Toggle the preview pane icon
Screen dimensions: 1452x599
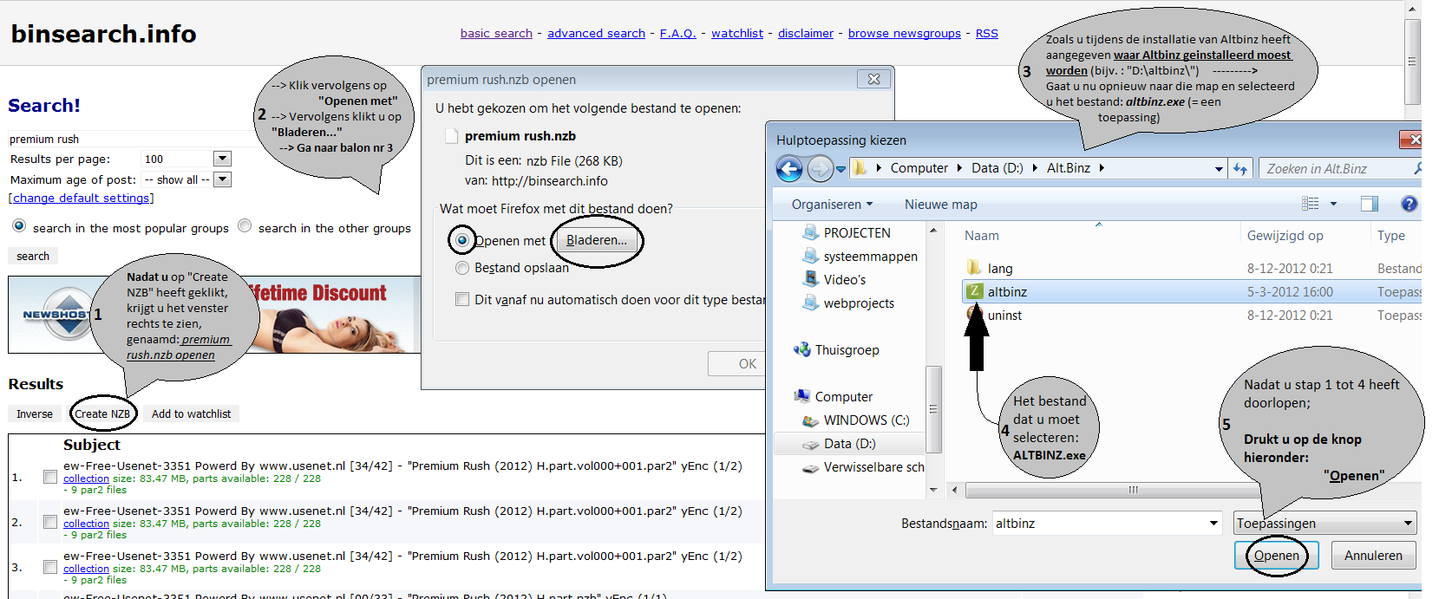1370,204
